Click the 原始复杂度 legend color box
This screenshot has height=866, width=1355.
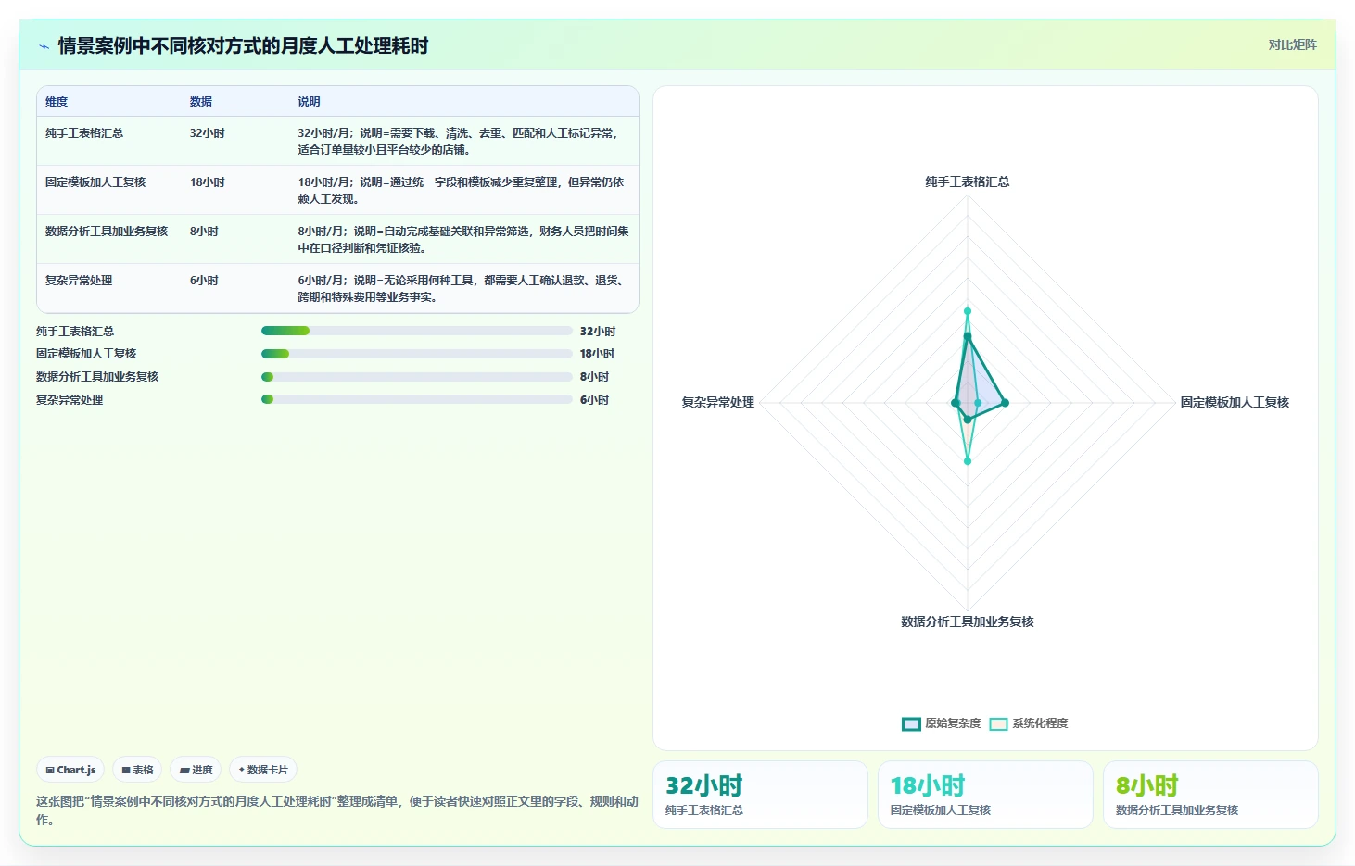pyautogui.click(x=911, y=724)
